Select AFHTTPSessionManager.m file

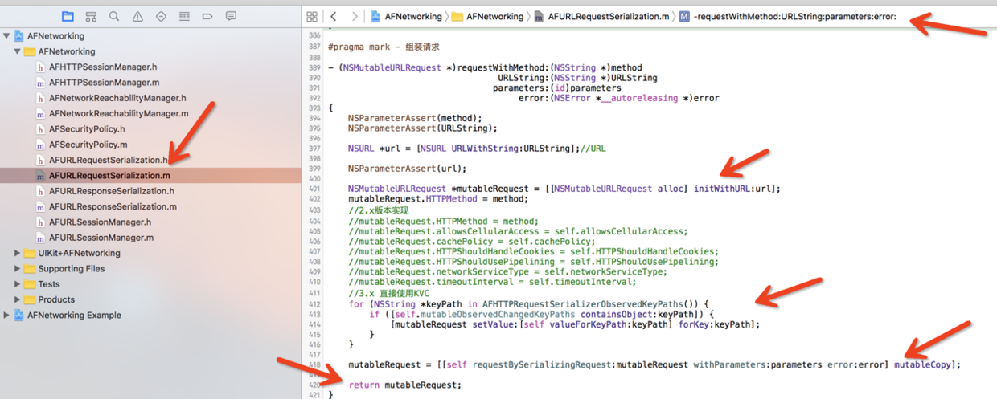(104, 83)
